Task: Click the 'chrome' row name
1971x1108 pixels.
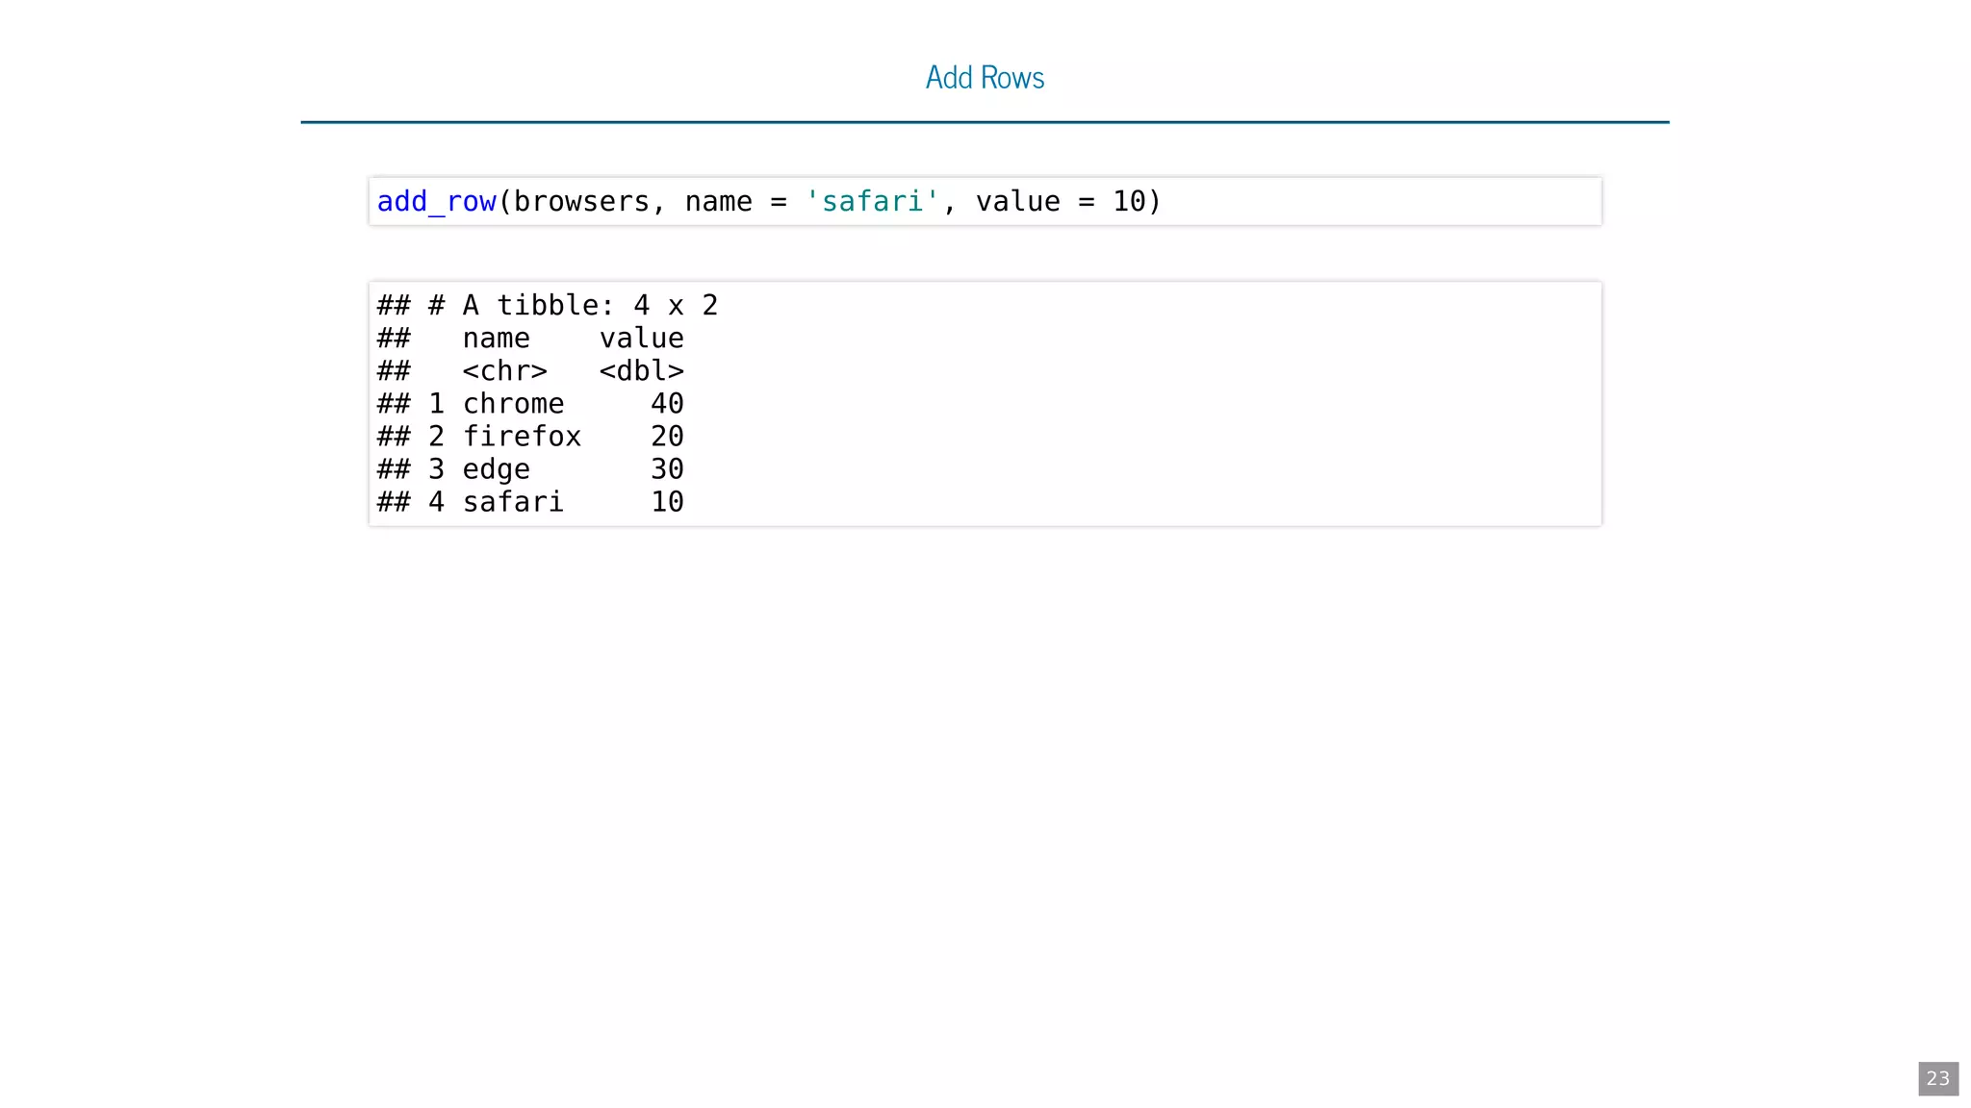Action: [x=513, y=404]
